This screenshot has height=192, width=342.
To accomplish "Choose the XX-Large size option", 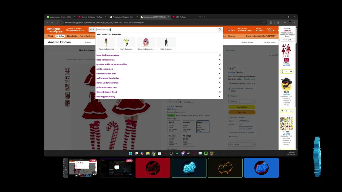I will click(188, 140).
